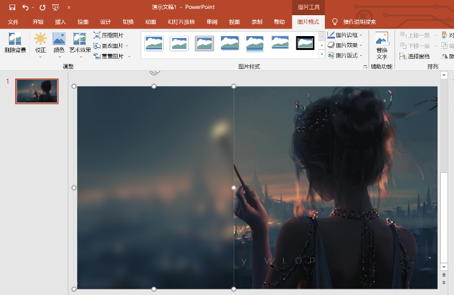Image resolution: width=454 pixels, height=295 pixels.
Task: Open the 文件 menu
Action: pos(13,22)
